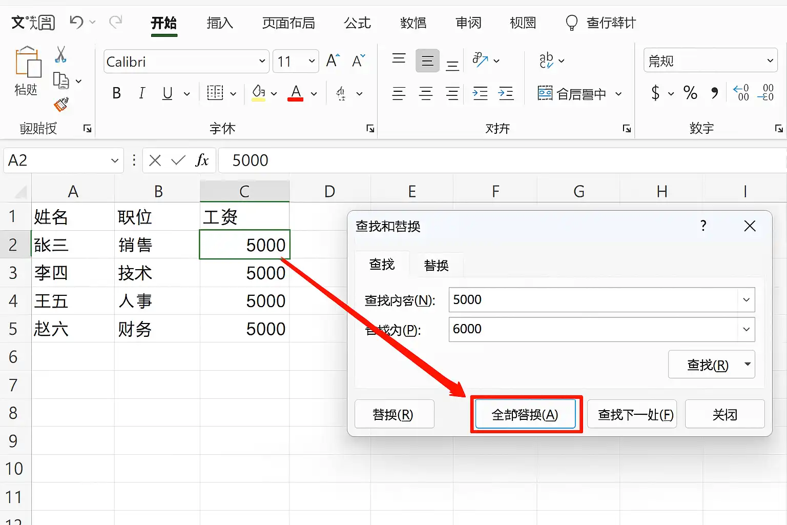Click the 全部替换(A) button
This screenshot has height=525, width=787.
[525, 414]
